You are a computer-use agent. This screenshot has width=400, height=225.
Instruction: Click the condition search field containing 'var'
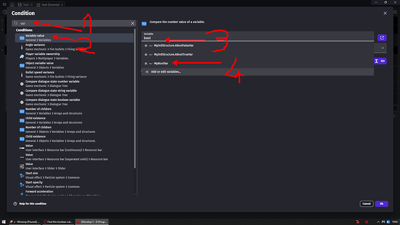pos(74,23)
